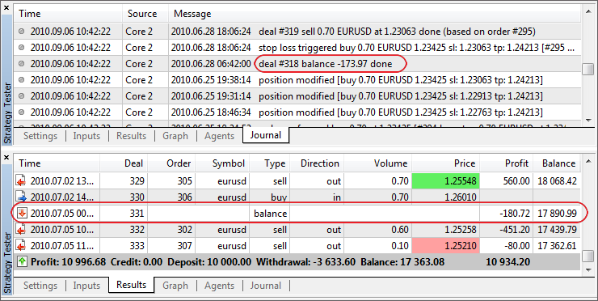Close the upper Strategy Tester Journal panel

point(6,7)
